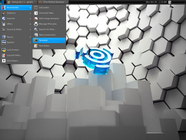Open the Graphics menu category
The height and width of the screenshot is (140, 186).
pyautogui.click(x=16, y=13)
